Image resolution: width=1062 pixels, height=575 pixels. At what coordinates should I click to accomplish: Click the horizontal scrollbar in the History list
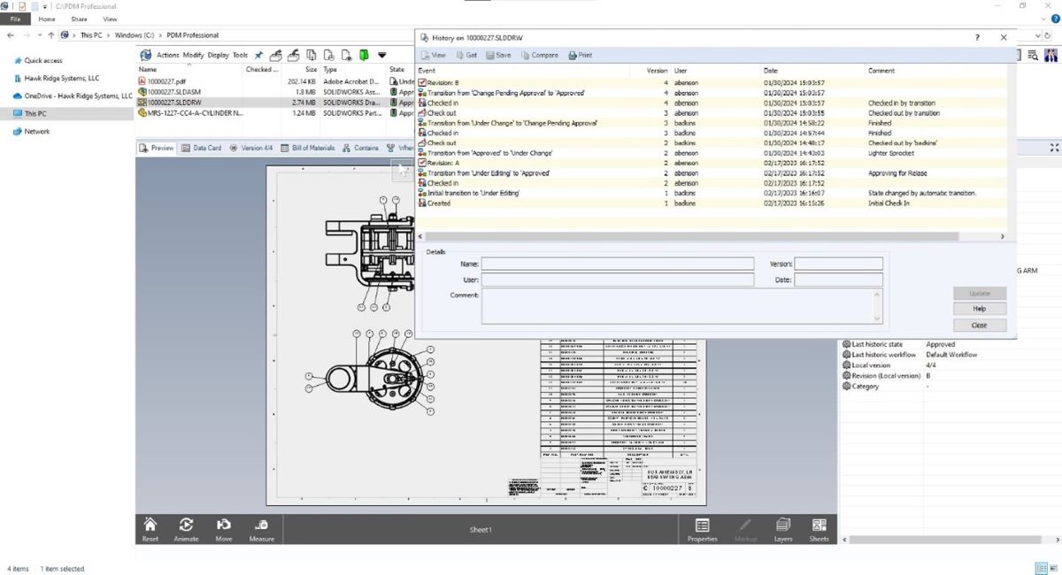coord(690,237)
